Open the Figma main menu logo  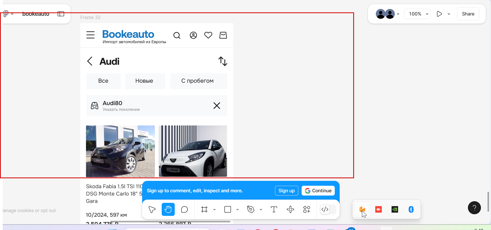click(6, 14)
